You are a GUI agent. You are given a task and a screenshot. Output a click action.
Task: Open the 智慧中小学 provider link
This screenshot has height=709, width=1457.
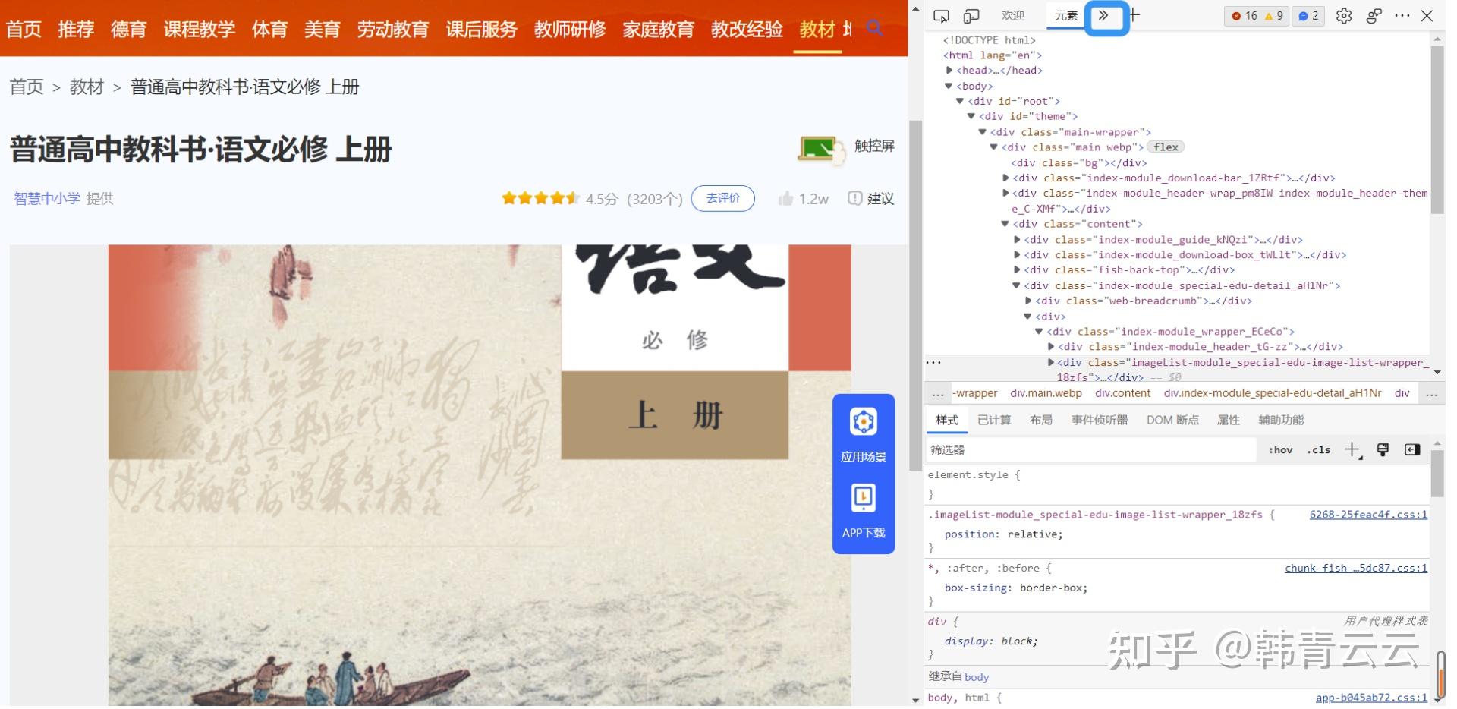click(47, 199)
